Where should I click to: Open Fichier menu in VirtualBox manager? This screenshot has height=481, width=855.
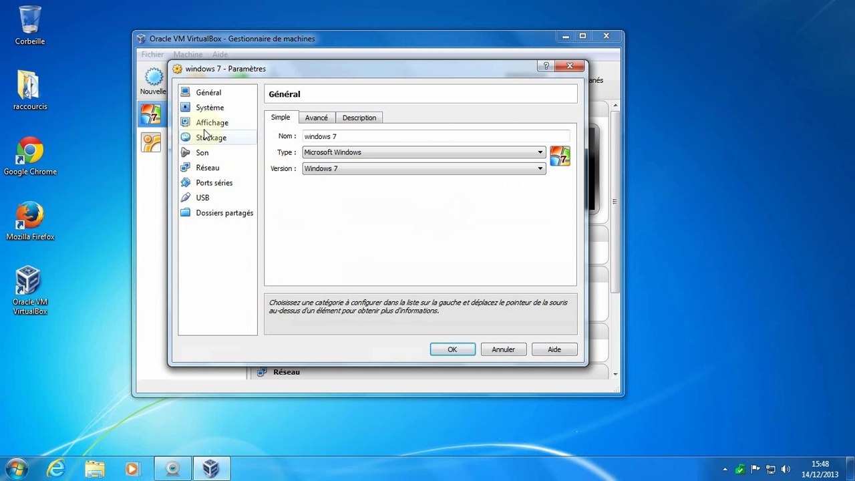tap(152, 54)
